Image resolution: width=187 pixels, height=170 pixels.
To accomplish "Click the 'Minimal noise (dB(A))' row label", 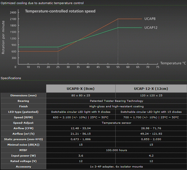I will [x=23, y=145].
